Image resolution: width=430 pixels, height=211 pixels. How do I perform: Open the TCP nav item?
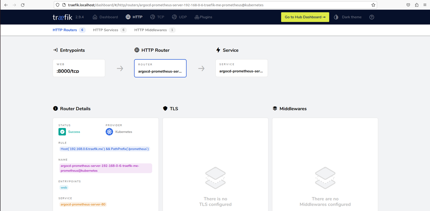(157, 17)
